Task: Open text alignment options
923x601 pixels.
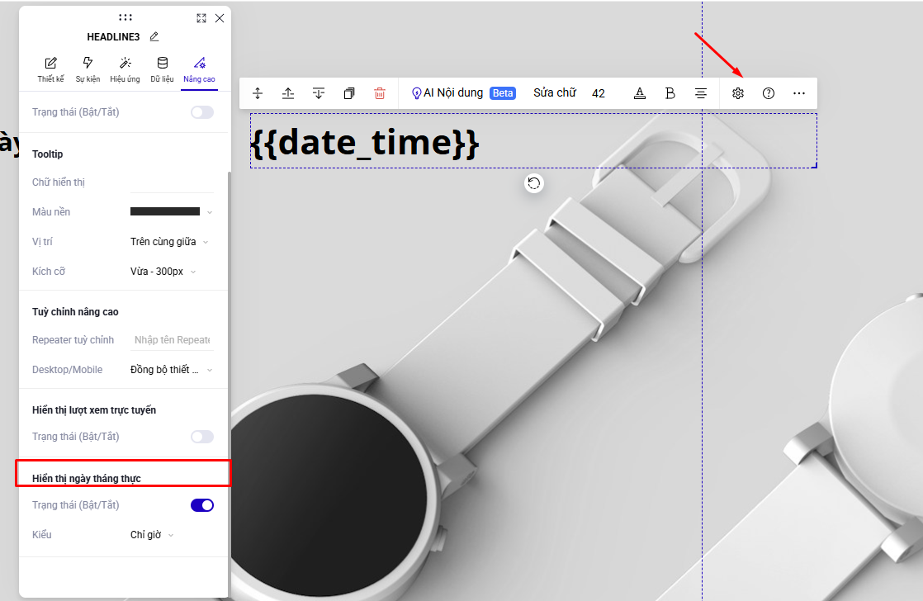Action: 701,93
